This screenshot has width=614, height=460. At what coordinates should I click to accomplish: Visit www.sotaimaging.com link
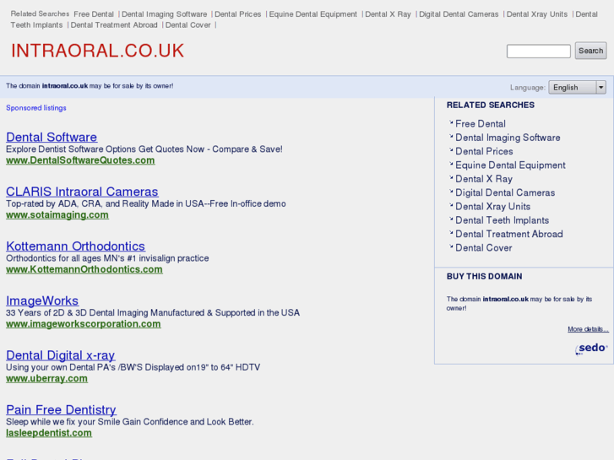tap(57, 215)
